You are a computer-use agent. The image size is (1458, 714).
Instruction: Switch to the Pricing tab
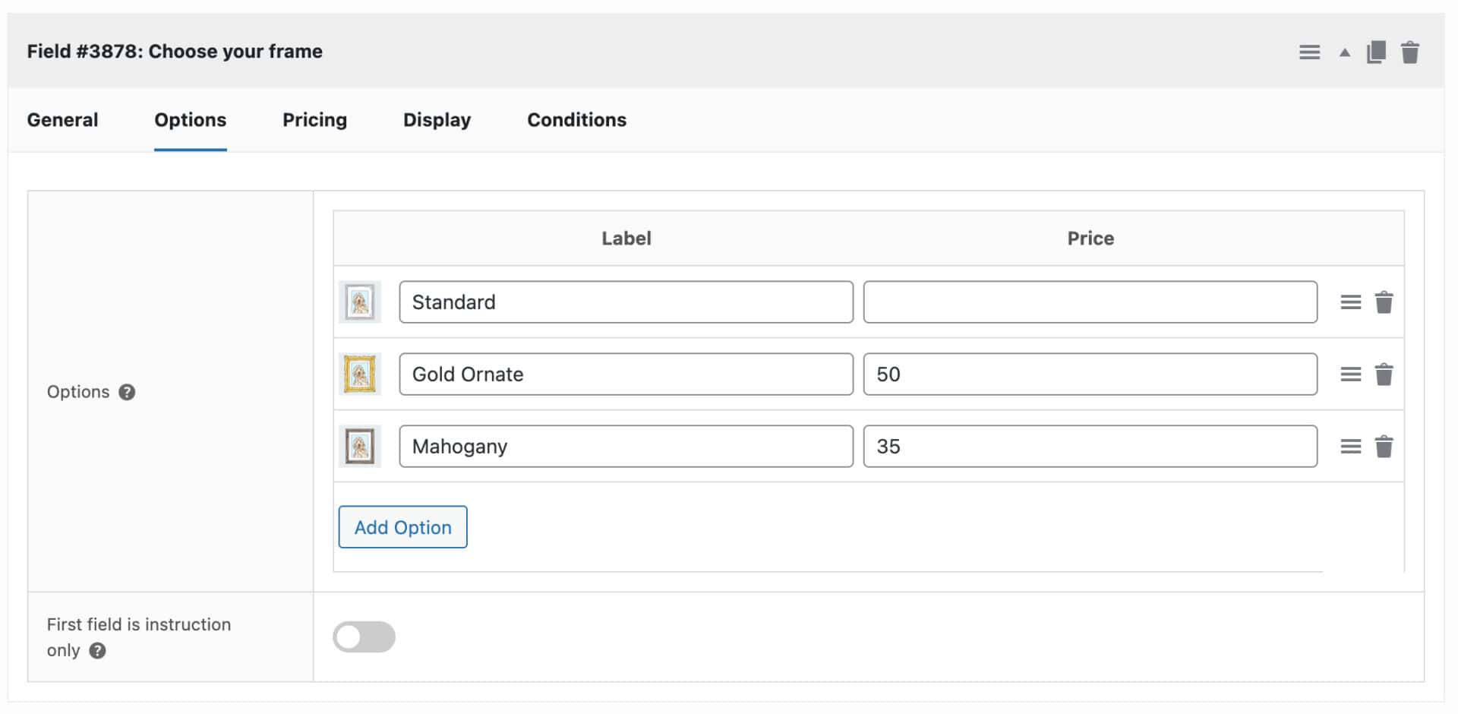(314, 120)
